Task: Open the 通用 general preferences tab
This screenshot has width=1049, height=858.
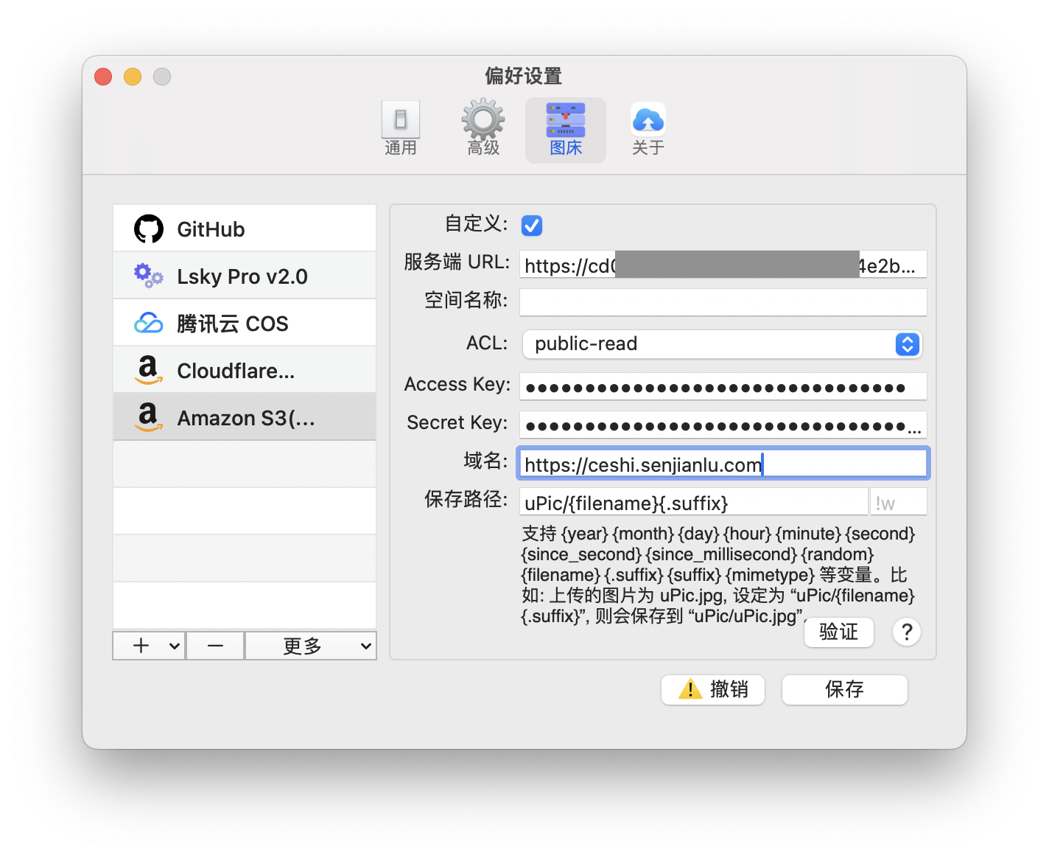Action: 401,130
